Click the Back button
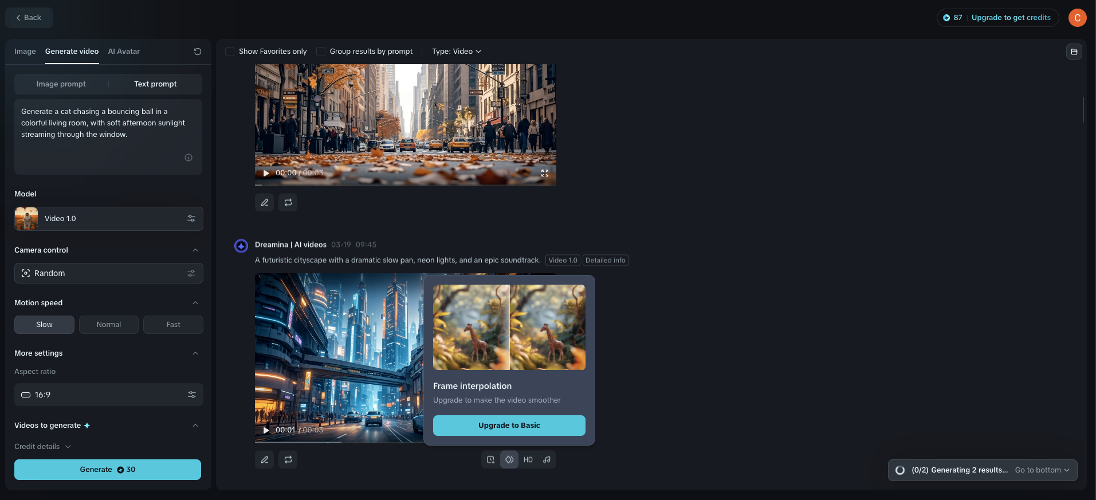The width and height of the screenshot is (1096, 500). (29, 18)
